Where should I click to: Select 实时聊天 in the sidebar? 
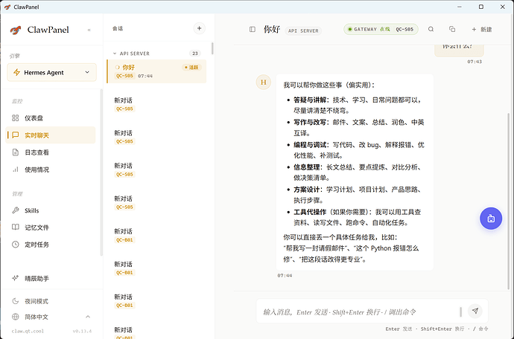pos(51,135)
